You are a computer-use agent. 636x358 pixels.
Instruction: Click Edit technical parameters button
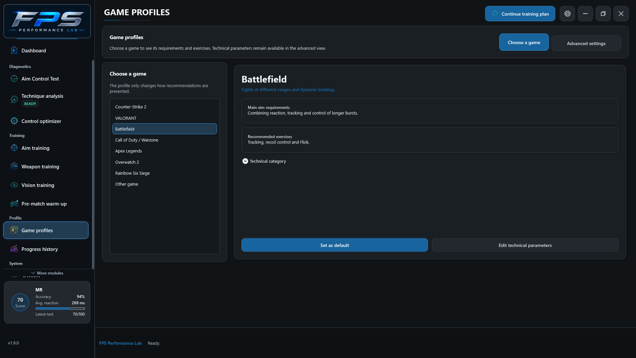[x=525, y=245]
